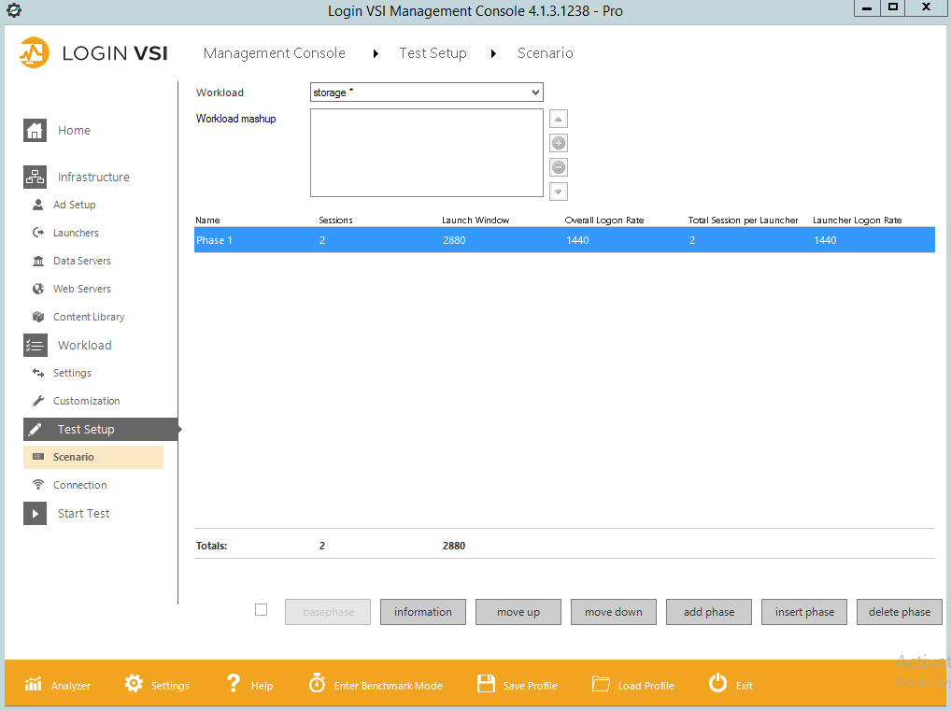Click the Save Profile floppy disk icon
The height and width of the screenshot is (711, 951).
pos(486,683)
